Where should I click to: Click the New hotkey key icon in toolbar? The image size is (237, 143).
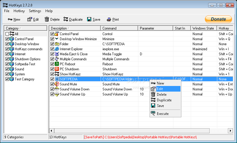pos(10,19)
